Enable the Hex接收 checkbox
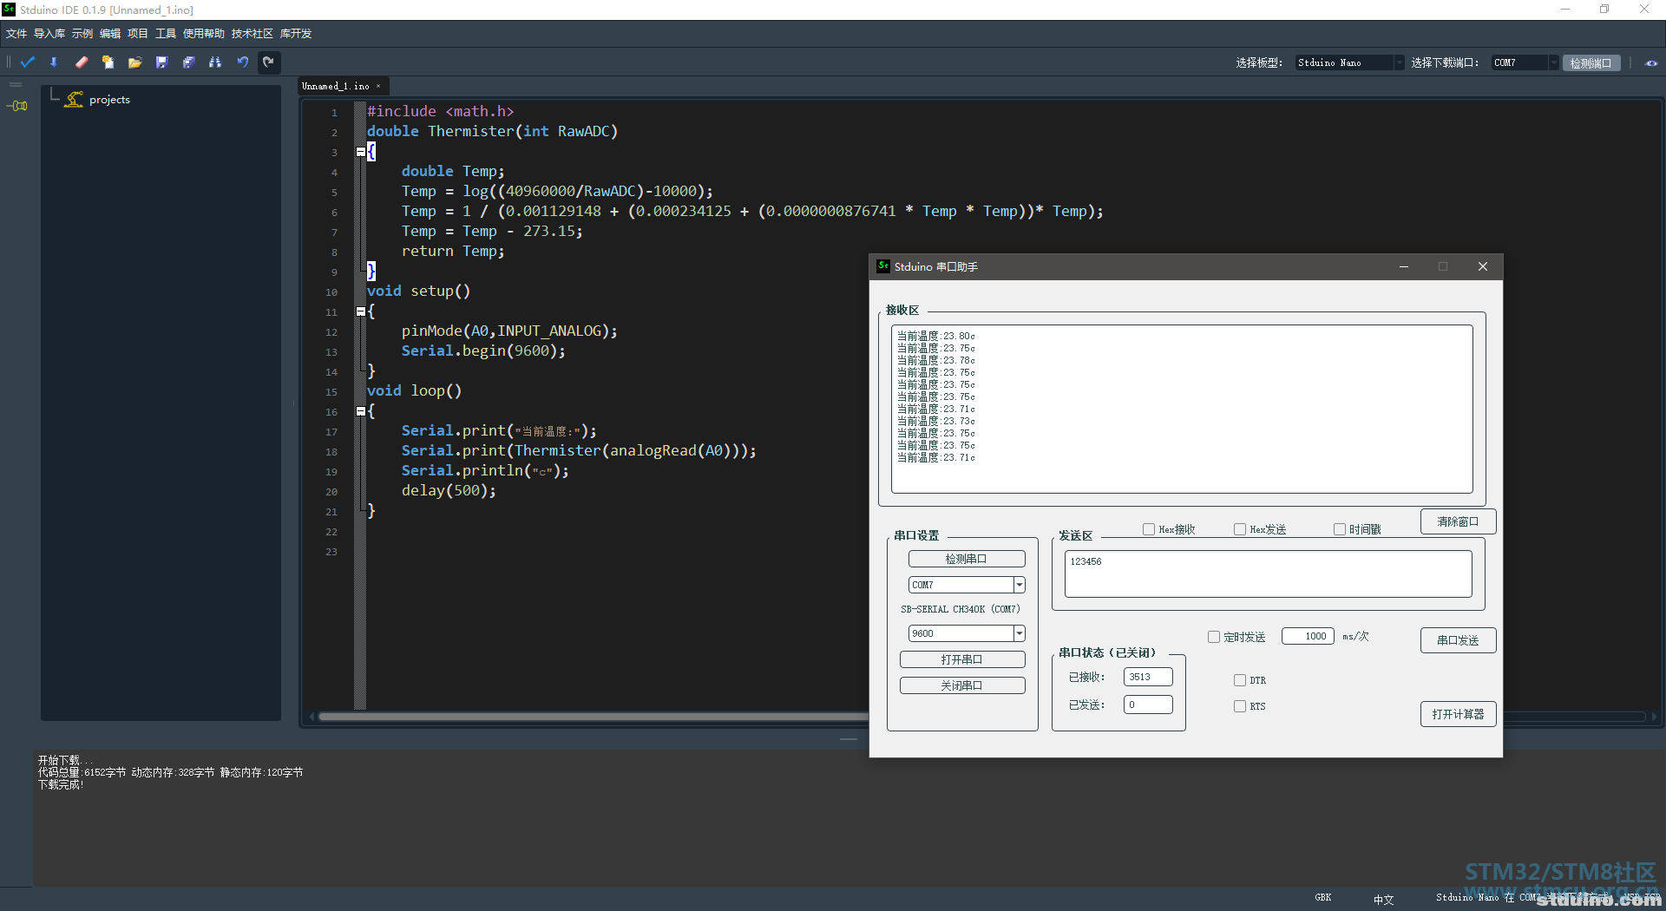The height and width of the screenshot is (911, 1666). (1149, 529)
